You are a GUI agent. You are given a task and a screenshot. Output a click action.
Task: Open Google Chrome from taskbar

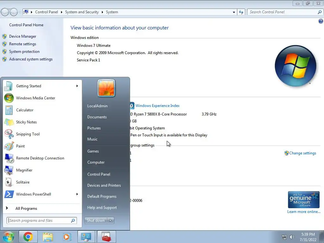point(28,237)
